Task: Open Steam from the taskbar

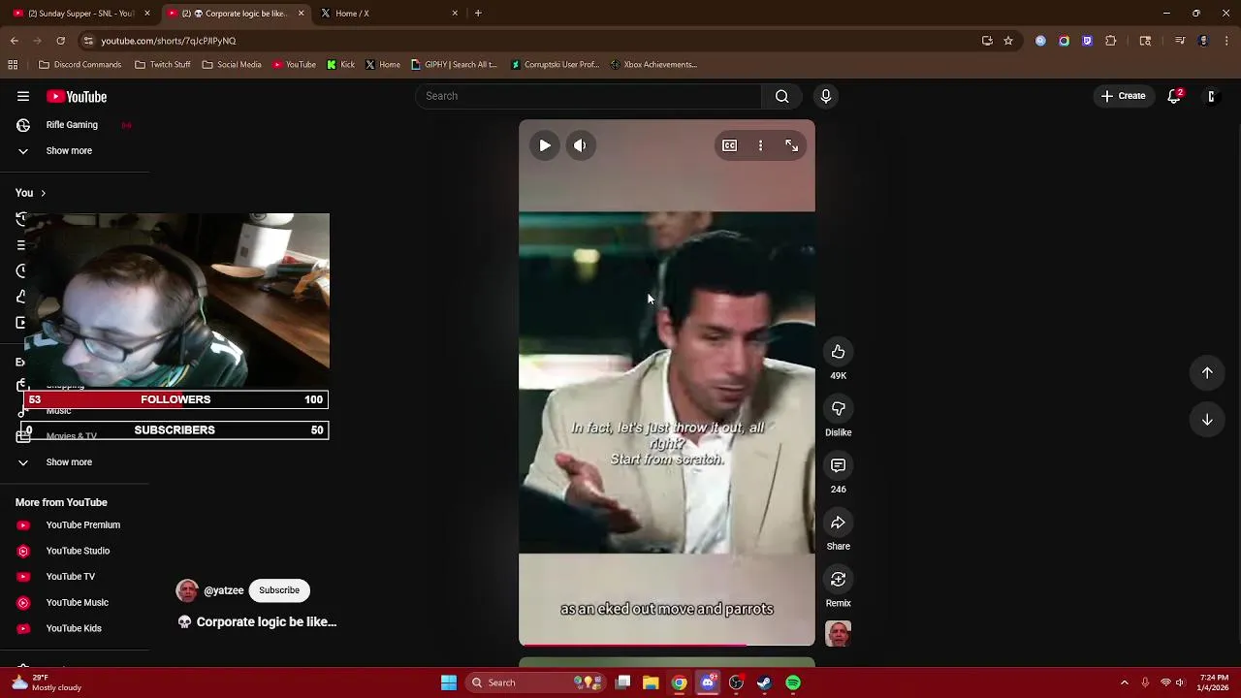Action: click(x=765, y=682)
